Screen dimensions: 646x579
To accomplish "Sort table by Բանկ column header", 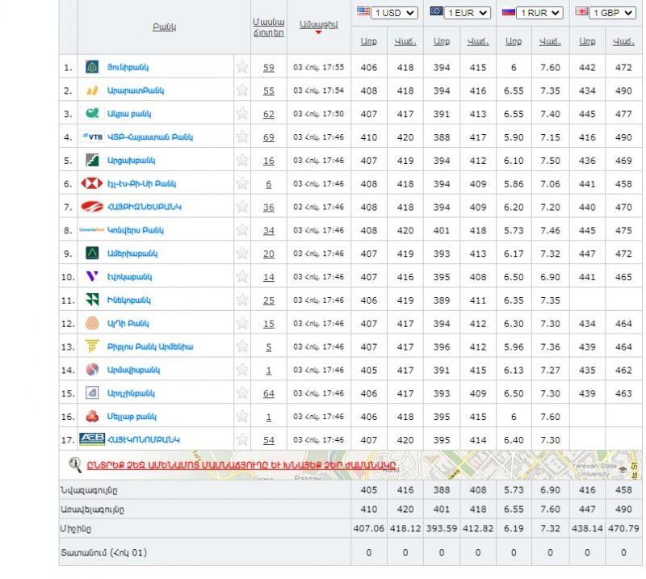I will coord(164,27).
